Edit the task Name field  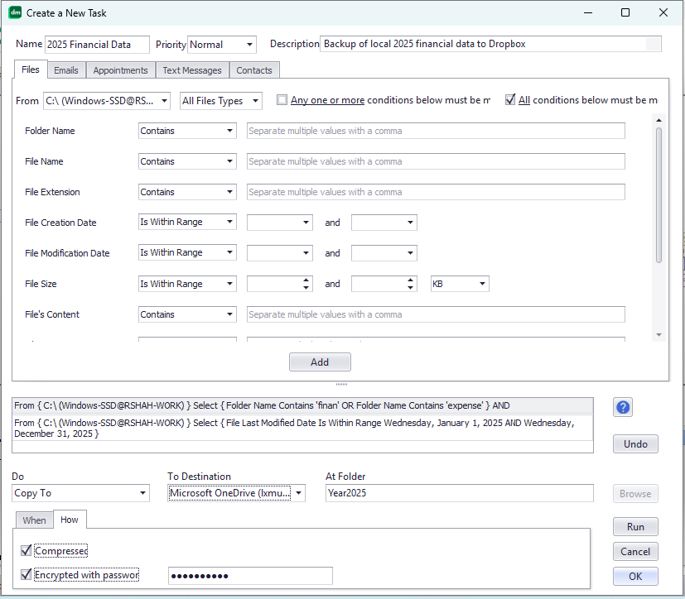97,44
